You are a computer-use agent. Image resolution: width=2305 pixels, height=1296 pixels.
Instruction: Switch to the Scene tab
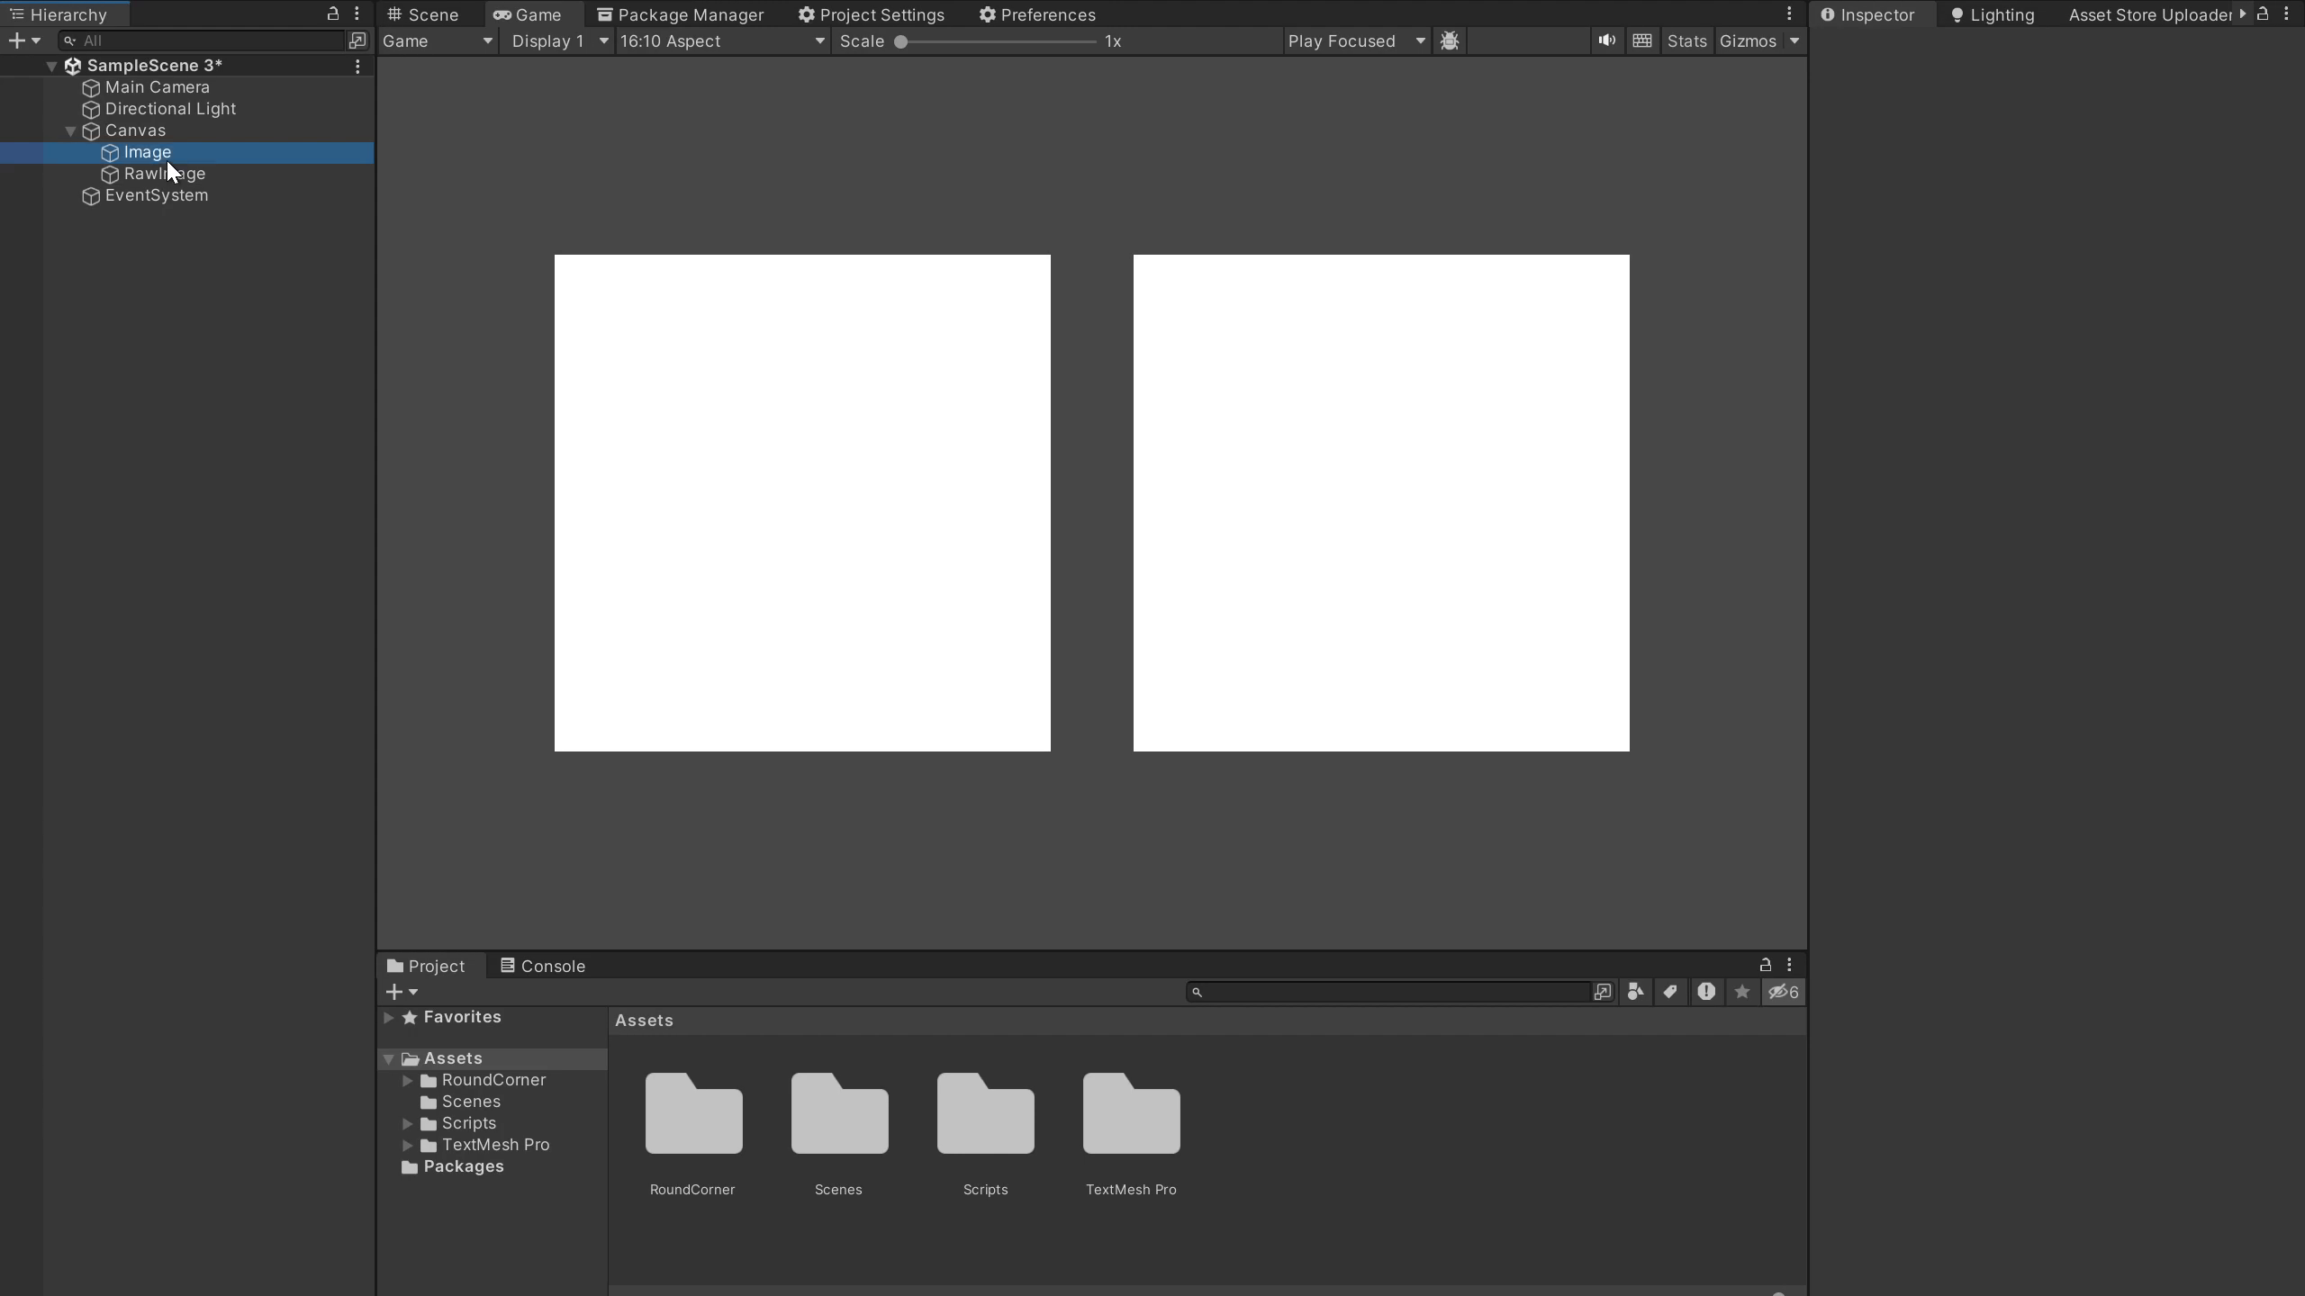423,14
